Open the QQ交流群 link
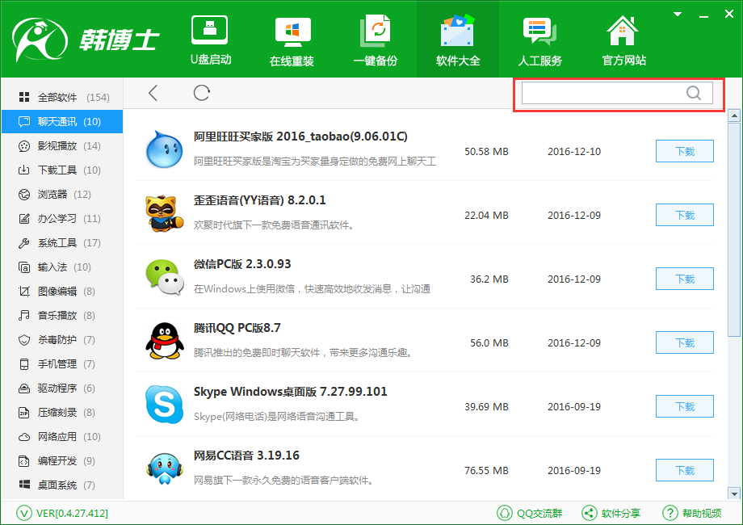This screenshot has width=743, height=525. coord(530,513)
